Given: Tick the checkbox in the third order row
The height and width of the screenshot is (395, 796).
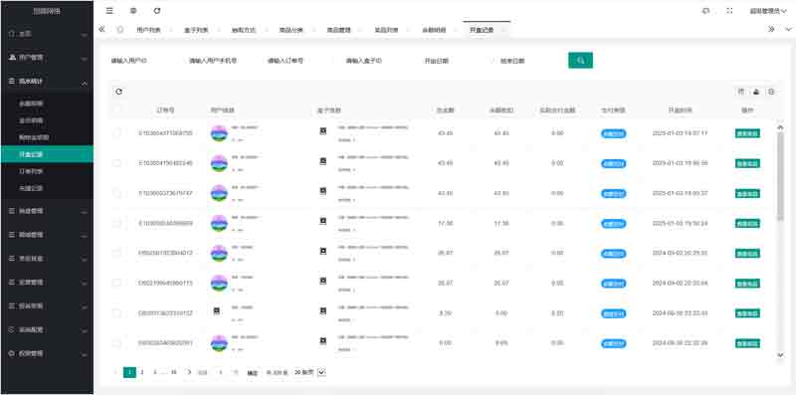Looking at the screenshot, I should pos(117,193).
